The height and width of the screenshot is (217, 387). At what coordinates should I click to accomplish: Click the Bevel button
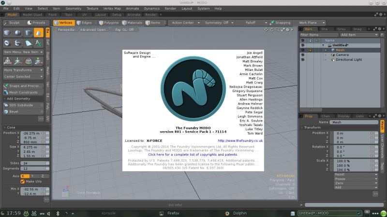[x=23, y=112]
